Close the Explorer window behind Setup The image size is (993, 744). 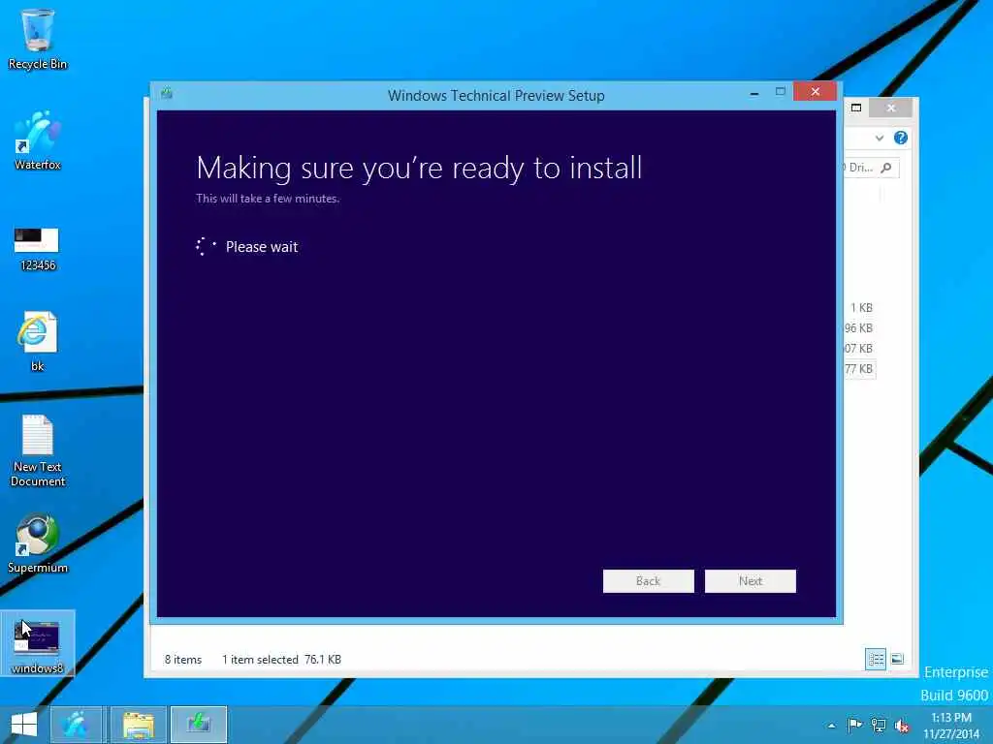[x=891, y=108]
